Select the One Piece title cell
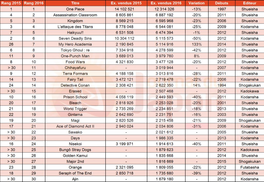This screenshot has width=264, height=182. pos(75,9)
